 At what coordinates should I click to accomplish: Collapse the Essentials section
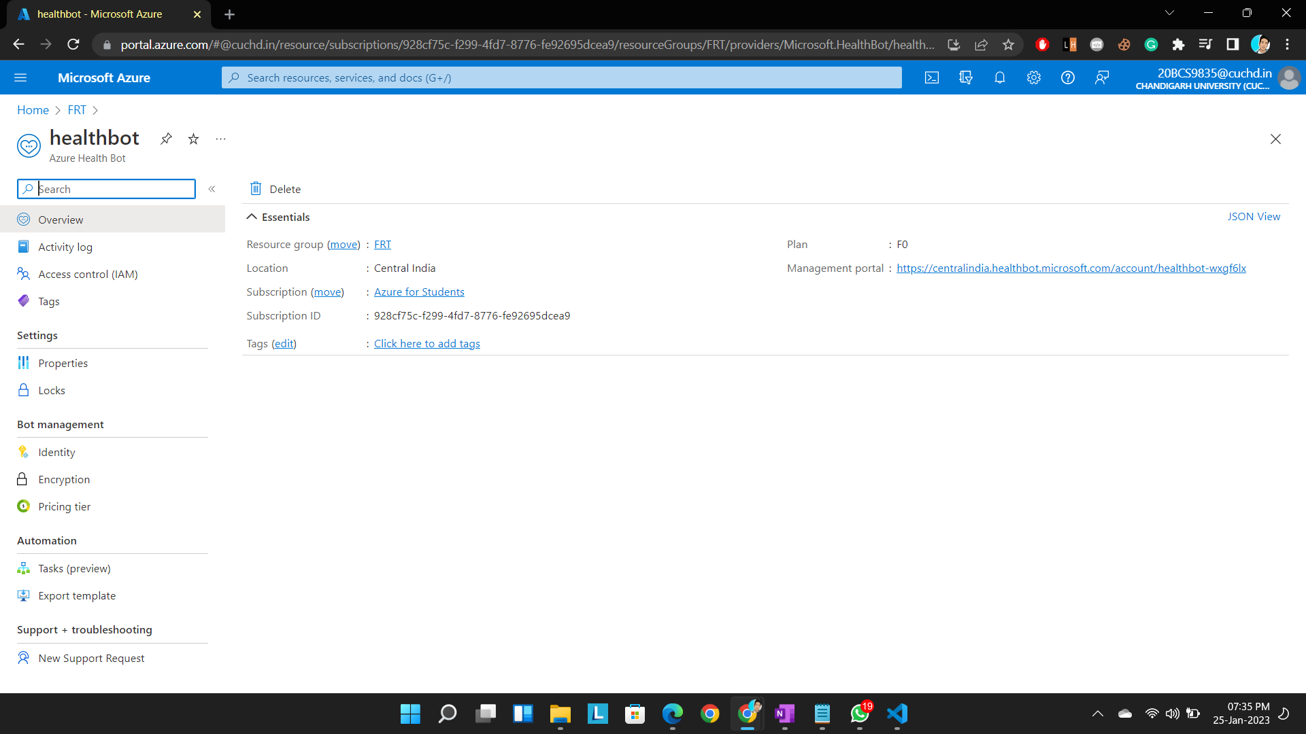tap(252, 216)
